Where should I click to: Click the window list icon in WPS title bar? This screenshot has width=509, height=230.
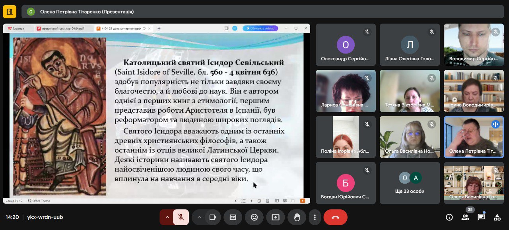pyautogui.click(x=226, y=29)
